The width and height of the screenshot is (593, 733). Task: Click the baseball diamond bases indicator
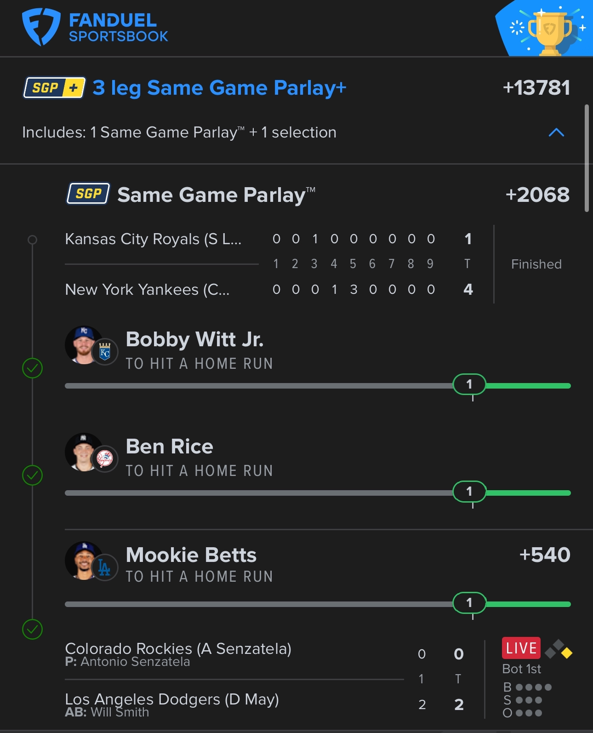(558, 649)
